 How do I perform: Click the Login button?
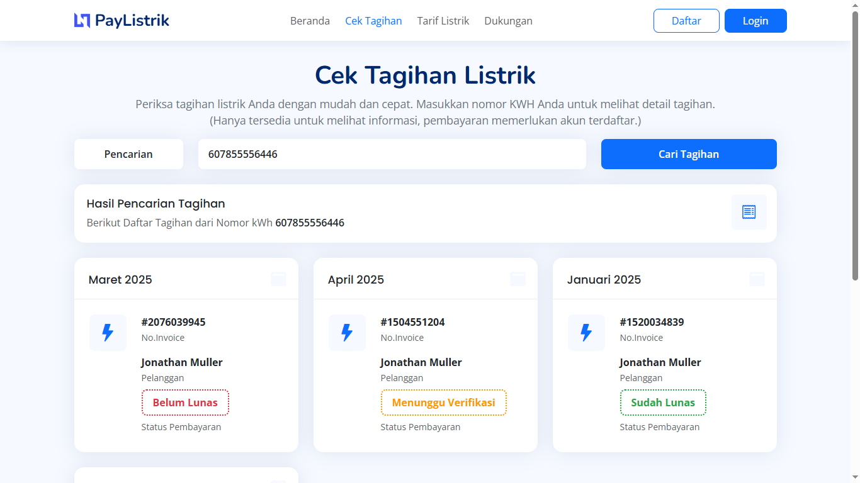(755, 21)
